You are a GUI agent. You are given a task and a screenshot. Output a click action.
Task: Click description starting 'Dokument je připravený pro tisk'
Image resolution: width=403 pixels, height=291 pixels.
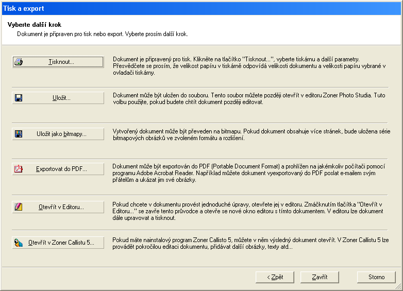pos(249,66)
